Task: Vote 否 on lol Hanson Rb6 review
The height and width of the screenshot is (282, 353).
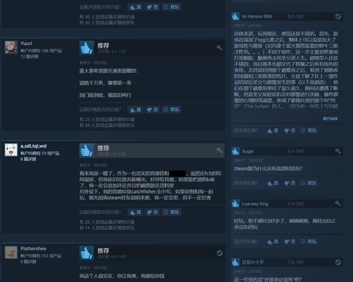Action: tap(290, 130)
